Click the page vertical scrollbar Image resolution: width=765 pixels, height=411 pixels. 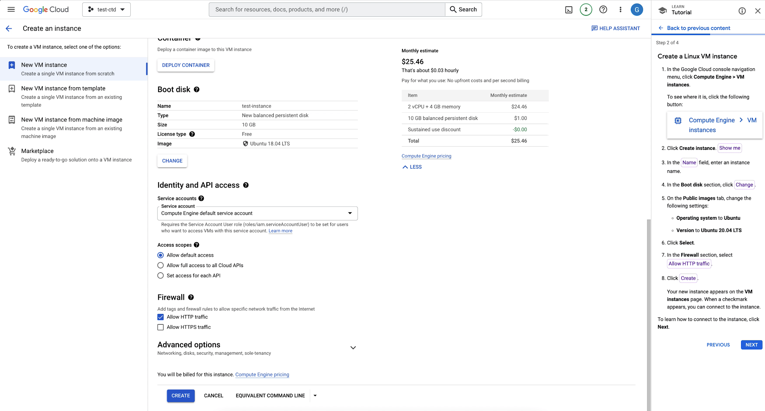pyautogui.click(x=649, y=315)
